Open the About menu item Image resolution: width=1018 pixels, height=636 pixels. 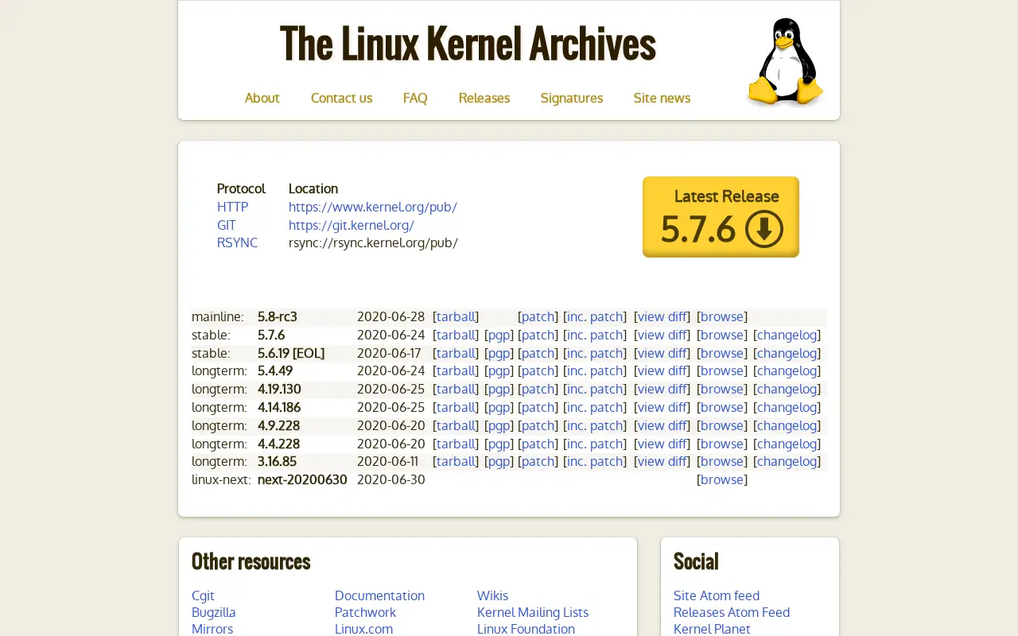pyautogui.click(x=262, y=98)
